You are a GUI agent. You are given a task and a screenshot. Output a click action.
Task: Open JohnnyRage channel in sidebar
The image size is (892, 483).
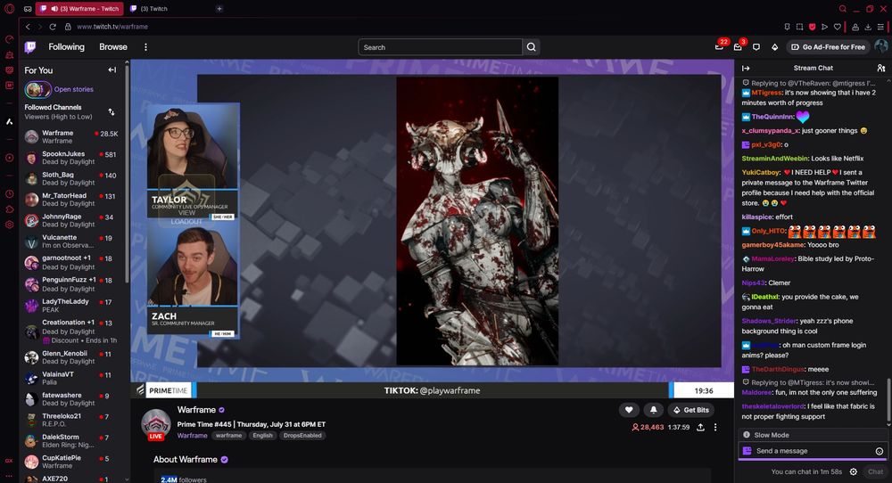click(x=71, y=220)
